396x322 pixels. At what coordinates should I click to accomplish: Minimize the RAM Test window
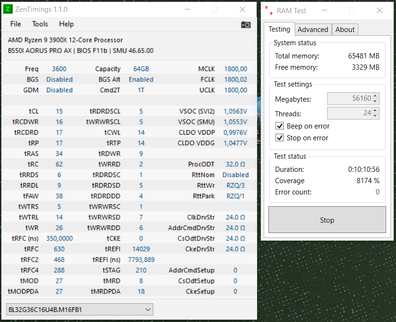point(324,10)
